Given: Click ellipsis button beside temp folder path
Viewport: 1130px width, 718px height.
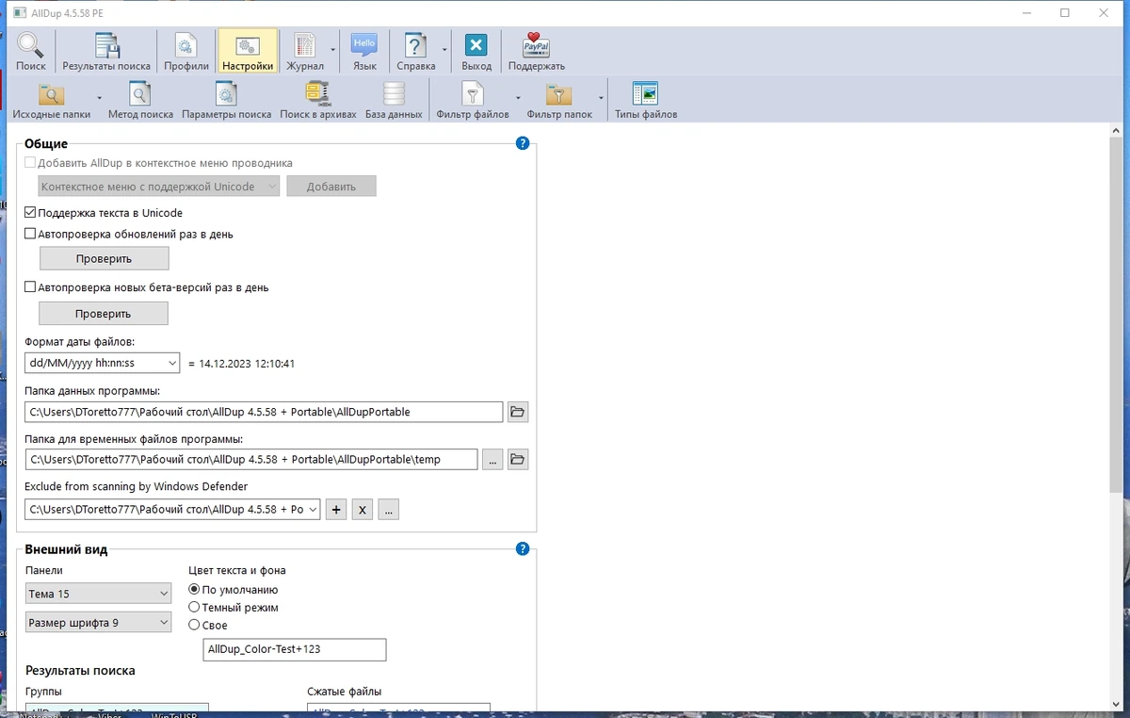Looking at the screenshot, I should pos(492,459).
